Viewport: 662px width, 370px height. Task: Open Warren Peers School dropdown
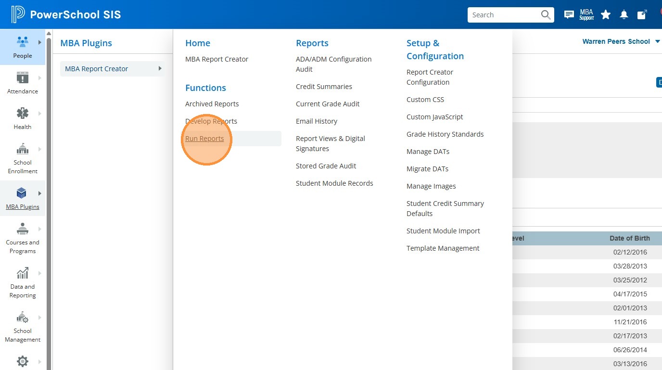point(621,41)
